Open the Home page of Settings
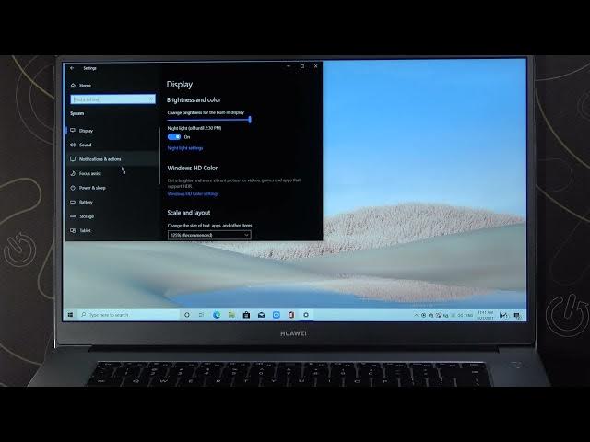Image resolution: width=590 pixels, height=442 pixels. 81,86
